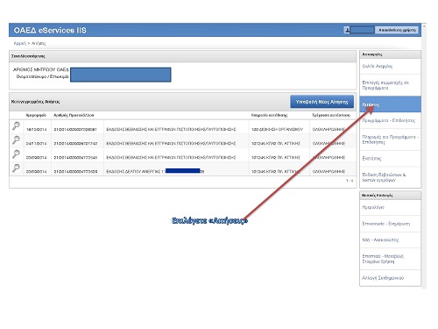Click the ΟΑΕΔ eServices IIS title
438x329 pixels.
click(x=50, y=30)
